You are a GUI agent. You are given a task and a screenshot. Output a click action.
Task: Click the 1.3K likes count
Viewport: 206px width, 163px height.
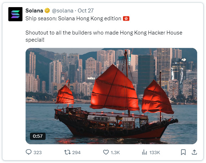click(x=115, y=152)
